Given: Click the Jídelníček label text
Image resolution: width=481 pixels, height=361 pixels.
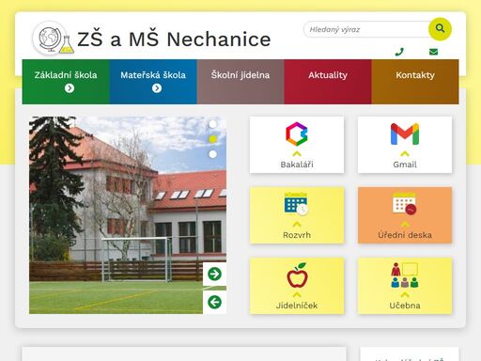Looking at the screenshot, I should (297, 306).
